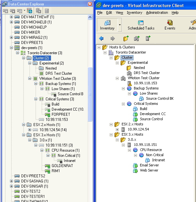This screenshot has height=202, width=196.
Task: Expand the 10.99.124.54 host in VI Client
Action: pos(117,130)
